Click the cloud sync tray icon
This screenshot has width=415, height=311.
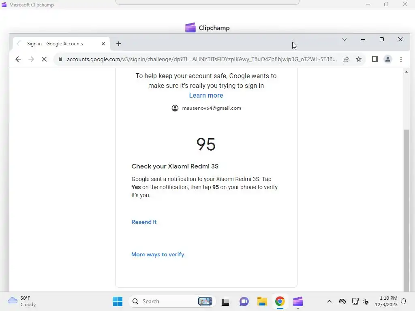pyautogui.click(x=342, y=301)
